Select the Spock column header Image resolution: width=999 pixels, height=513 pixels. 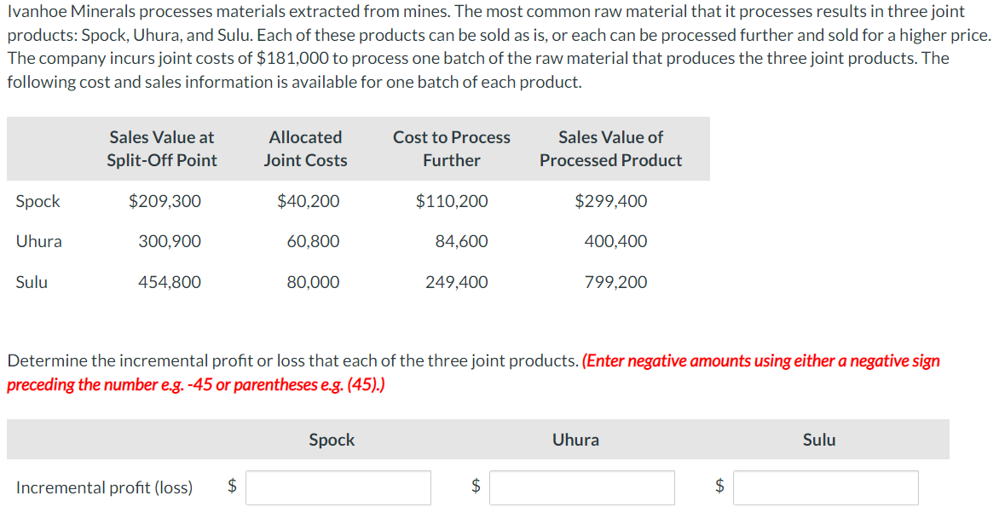coord(332,440)
